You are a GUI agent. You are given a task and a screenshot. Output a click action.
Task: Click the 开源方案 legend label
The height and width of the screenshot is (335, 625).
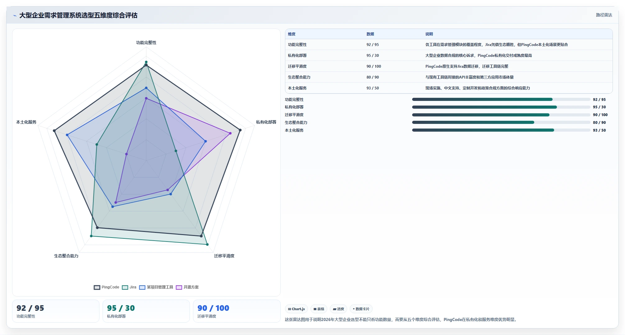click(x=191, y=287)
